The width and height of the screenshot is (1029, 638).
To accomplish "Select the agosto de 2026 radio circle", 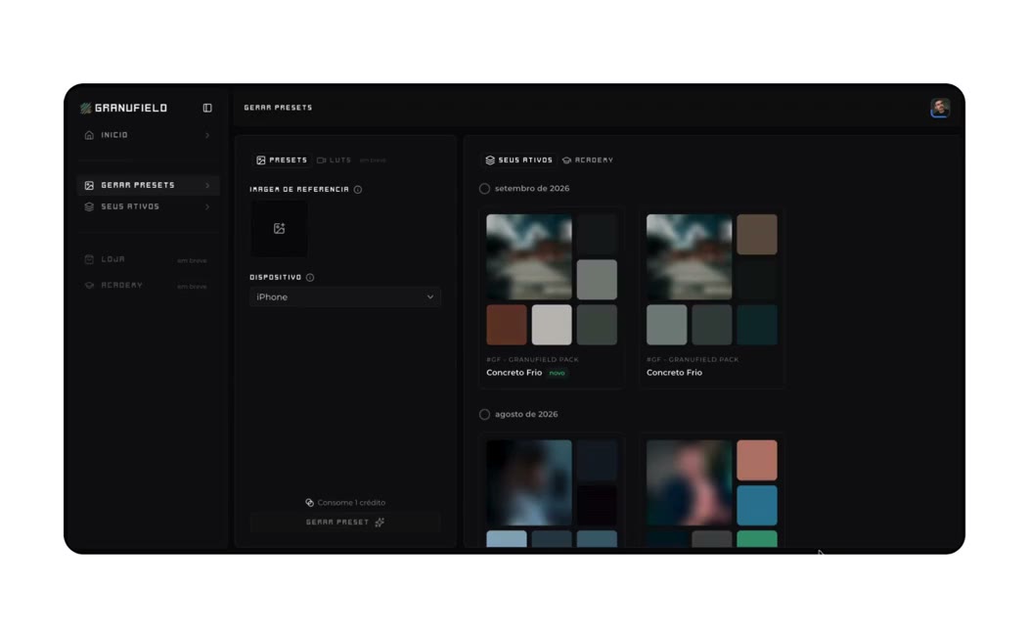I will tap(484, 415).
